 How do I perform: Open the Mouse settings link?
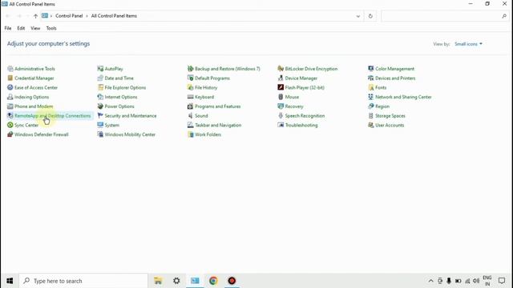pos(292,97)
